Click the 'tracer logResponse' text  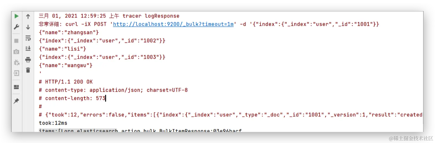151,16
